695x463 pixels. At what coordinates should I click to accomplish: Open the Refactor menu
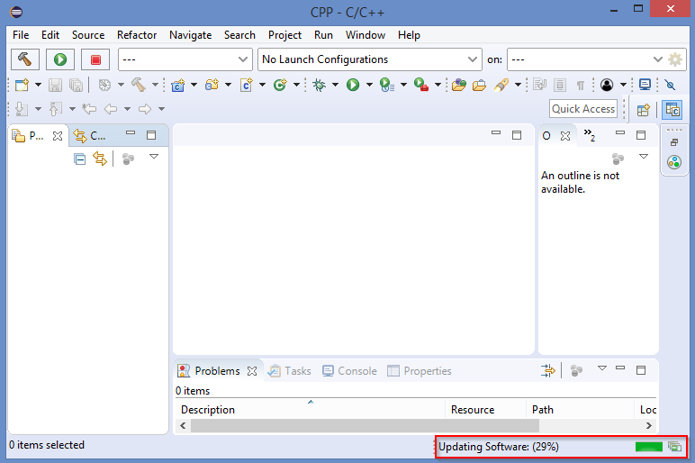point(137,35)
